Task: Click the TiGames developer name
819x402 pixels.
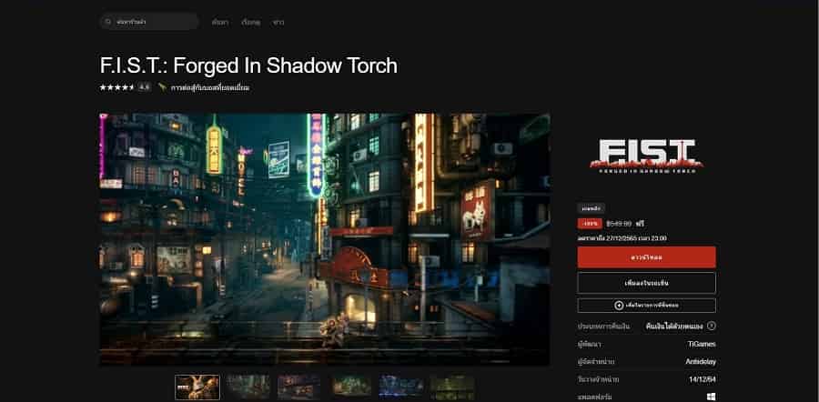Action: tap(702, 344)
